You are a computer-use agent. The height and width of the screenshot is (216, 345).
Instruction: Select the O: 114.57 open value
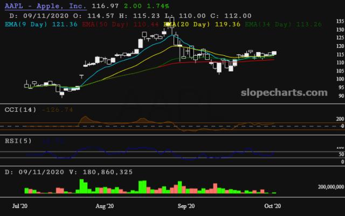tap(94, 16)
